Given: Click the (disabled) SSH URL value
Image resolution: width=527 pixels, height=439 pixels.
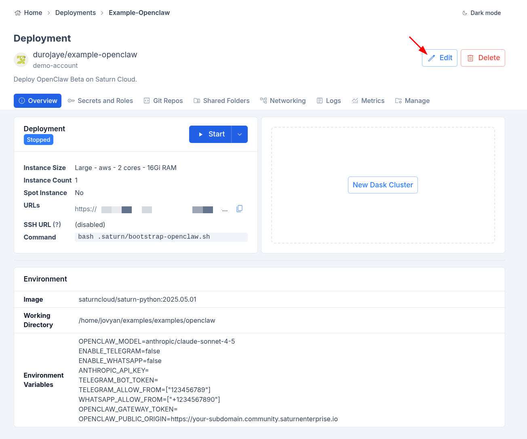Looking at the screenshot, I should [x=90, y=225].
